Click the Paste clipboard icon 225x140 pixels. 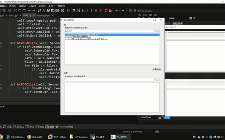tap(24, 10)
